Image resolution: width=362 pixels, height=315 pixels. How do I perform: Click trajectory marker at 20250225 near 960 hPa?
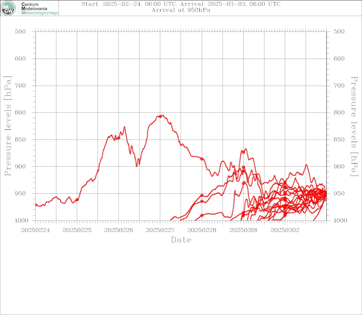pos(77,200)
